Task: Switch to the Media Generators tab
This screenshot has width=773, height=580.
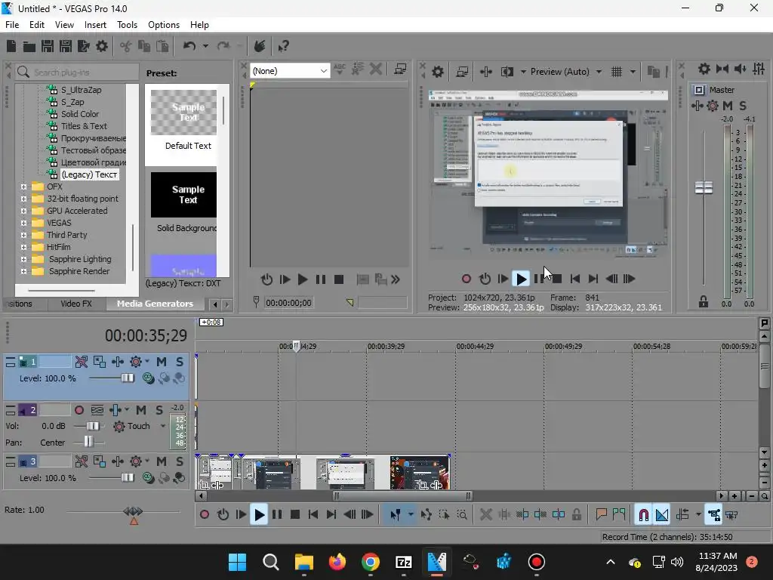Action: pos(155,304)
